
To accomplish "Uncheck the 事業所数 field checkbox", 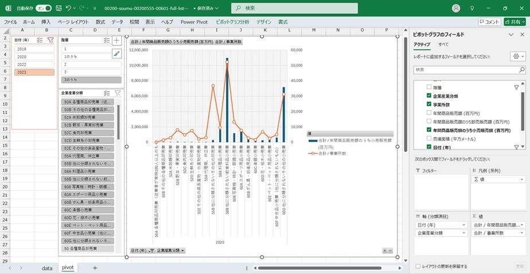I will (429, 104).
